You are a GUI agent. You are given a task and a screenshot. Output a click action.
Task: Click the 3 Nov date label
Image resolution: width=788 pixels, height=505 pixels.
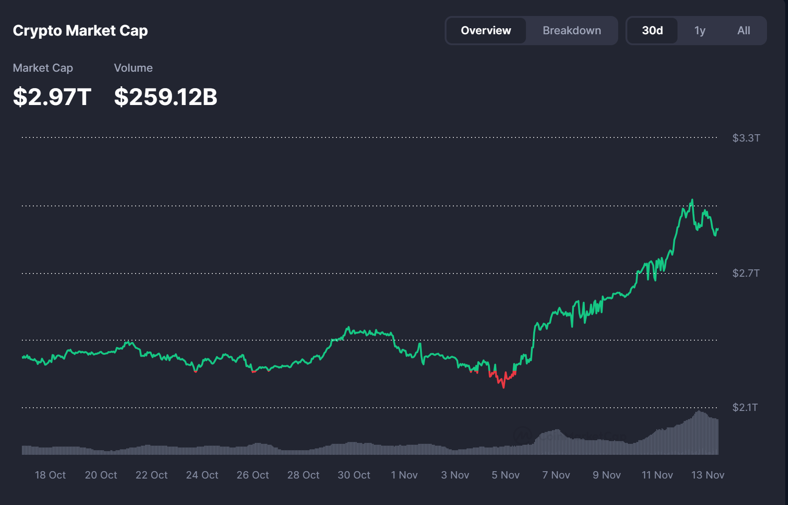[x=455, y=475]
